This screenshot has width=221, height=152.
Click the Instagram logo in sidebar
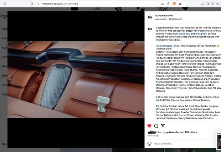(x=4, y=16)
